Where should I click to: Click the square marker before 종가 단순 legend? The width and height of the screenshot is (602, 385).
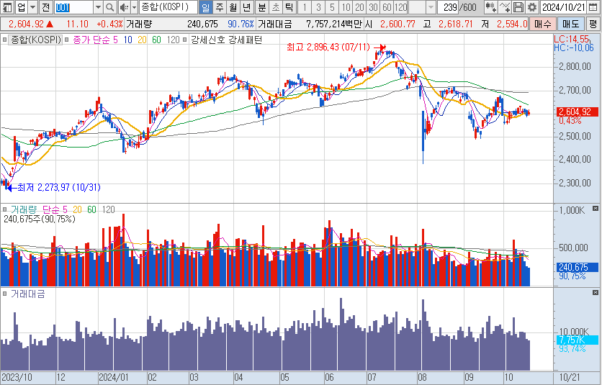pyautogui.click(x=67, y=40)
